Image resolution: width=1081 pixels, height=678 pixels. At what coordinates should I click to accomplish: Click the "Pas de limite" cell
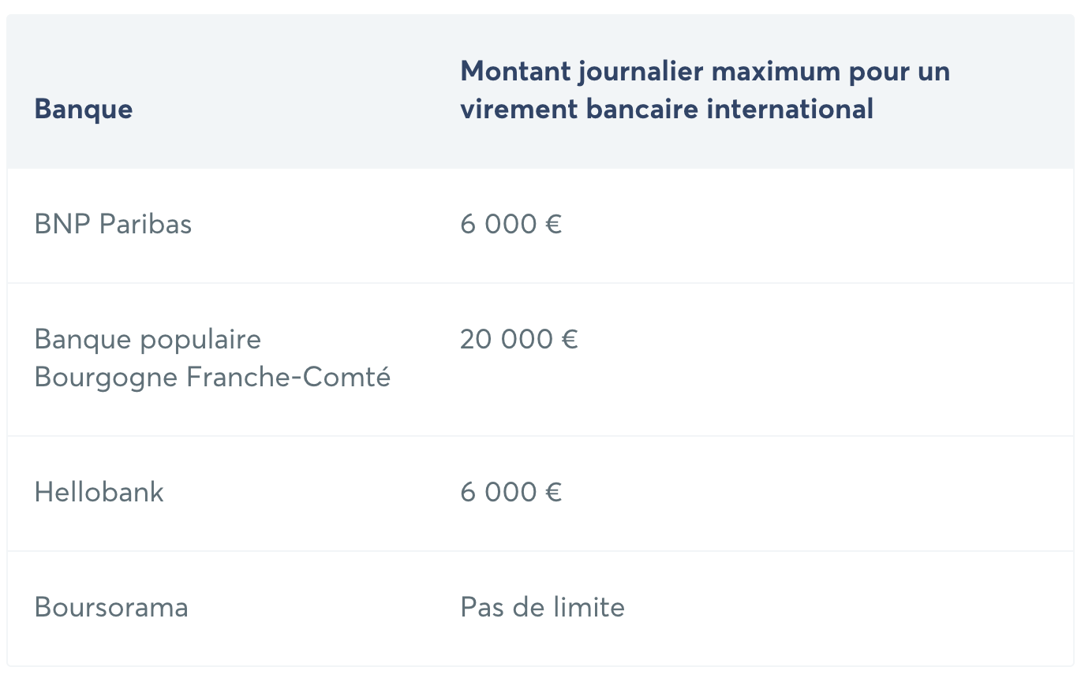coord(542,608)
